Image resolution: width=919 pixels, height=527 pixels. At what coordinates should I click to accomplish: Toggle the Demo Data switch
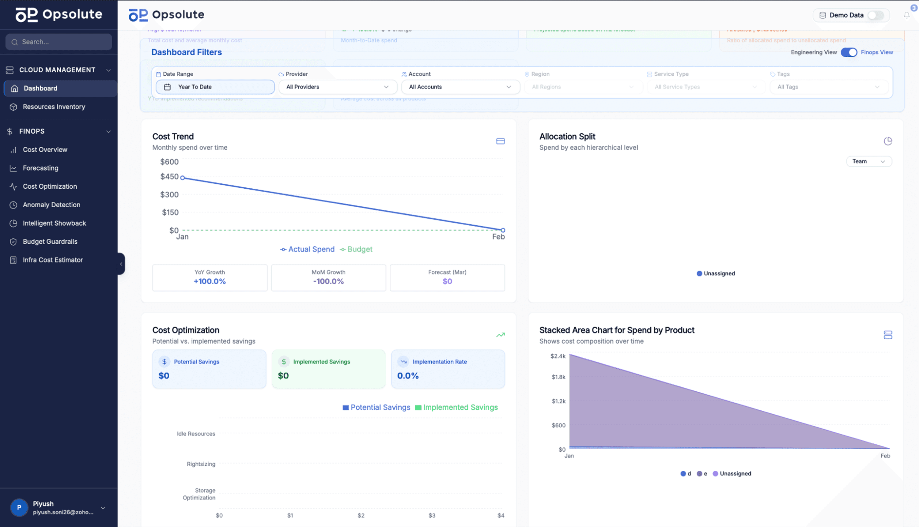tap(876, 15)
